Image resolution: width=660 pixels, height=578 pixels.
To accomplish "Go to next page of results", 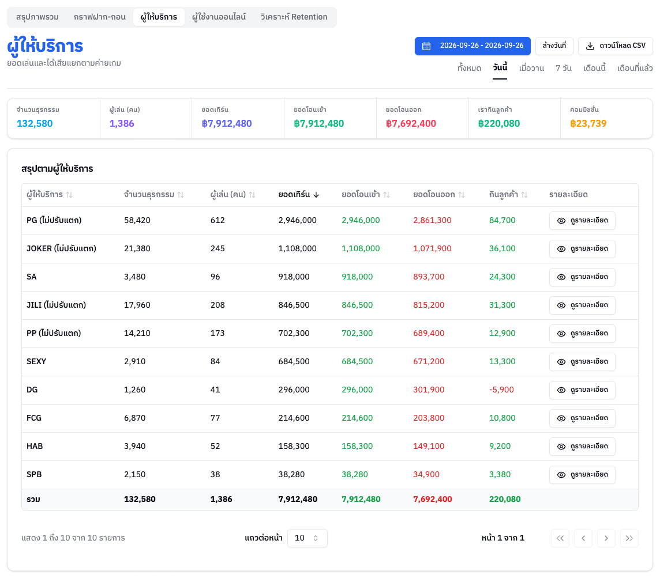I will point(606,538).
